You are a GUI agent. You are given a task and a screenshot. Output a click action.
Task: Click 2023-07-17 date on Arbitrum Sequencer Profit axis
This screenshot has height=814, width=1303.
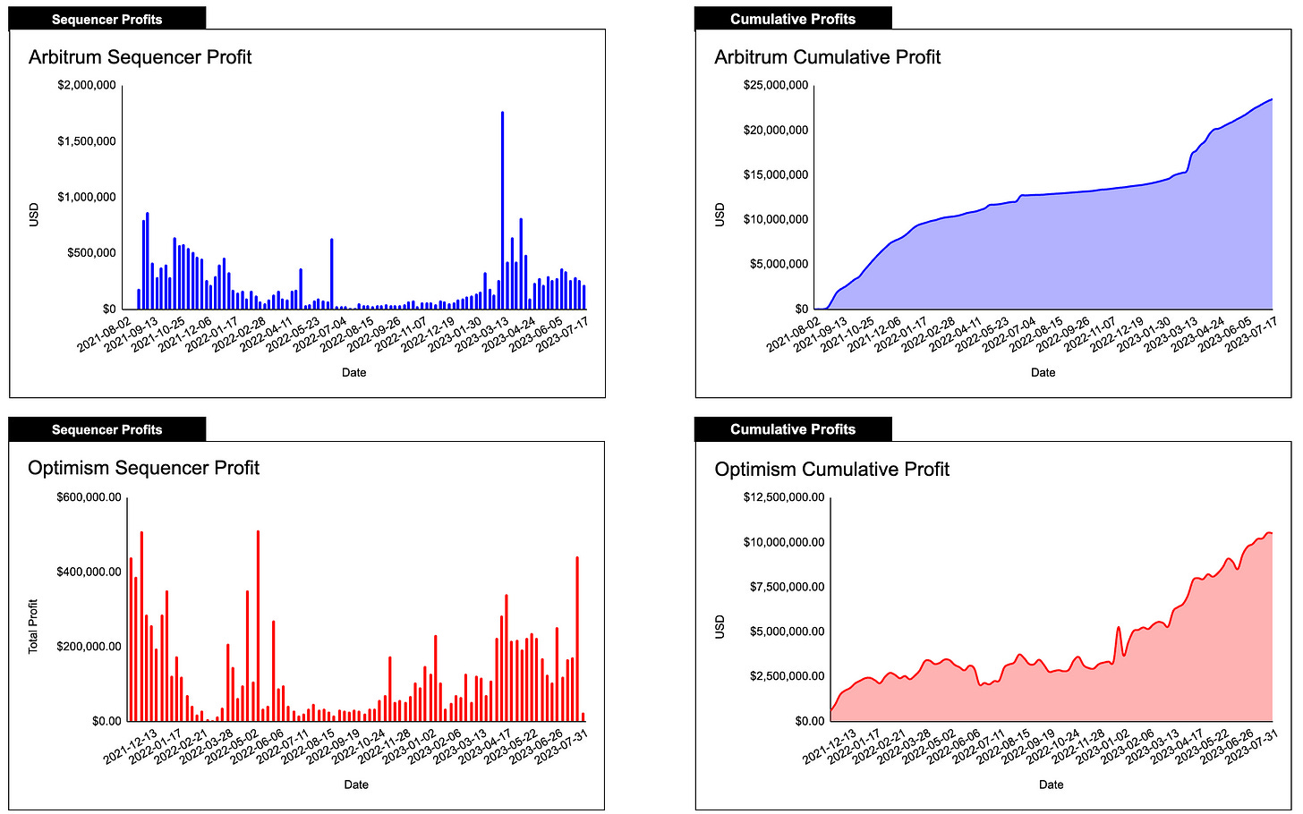point(563,333)
